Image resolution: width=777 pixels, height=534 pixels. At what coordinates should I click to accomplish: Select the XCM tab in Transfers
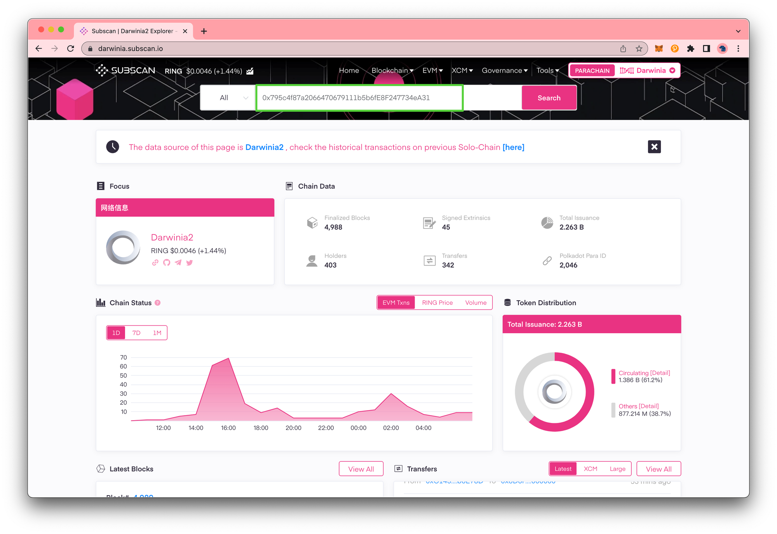[591, 468]
